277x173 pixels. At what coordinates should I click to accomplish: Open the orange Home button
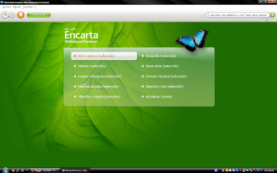point(21,15)
